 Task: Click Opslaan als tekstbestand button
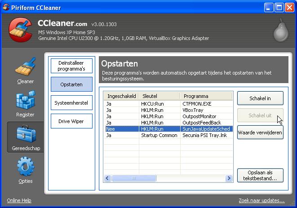point(260,175)
